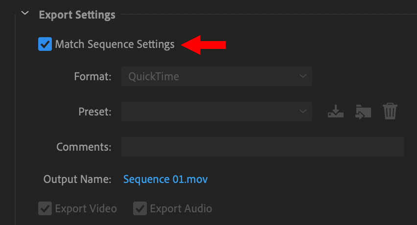Delete preset using the trash icon
This screenshot has width=417, height=225.
pyautogui.click(x=390, y=112)
